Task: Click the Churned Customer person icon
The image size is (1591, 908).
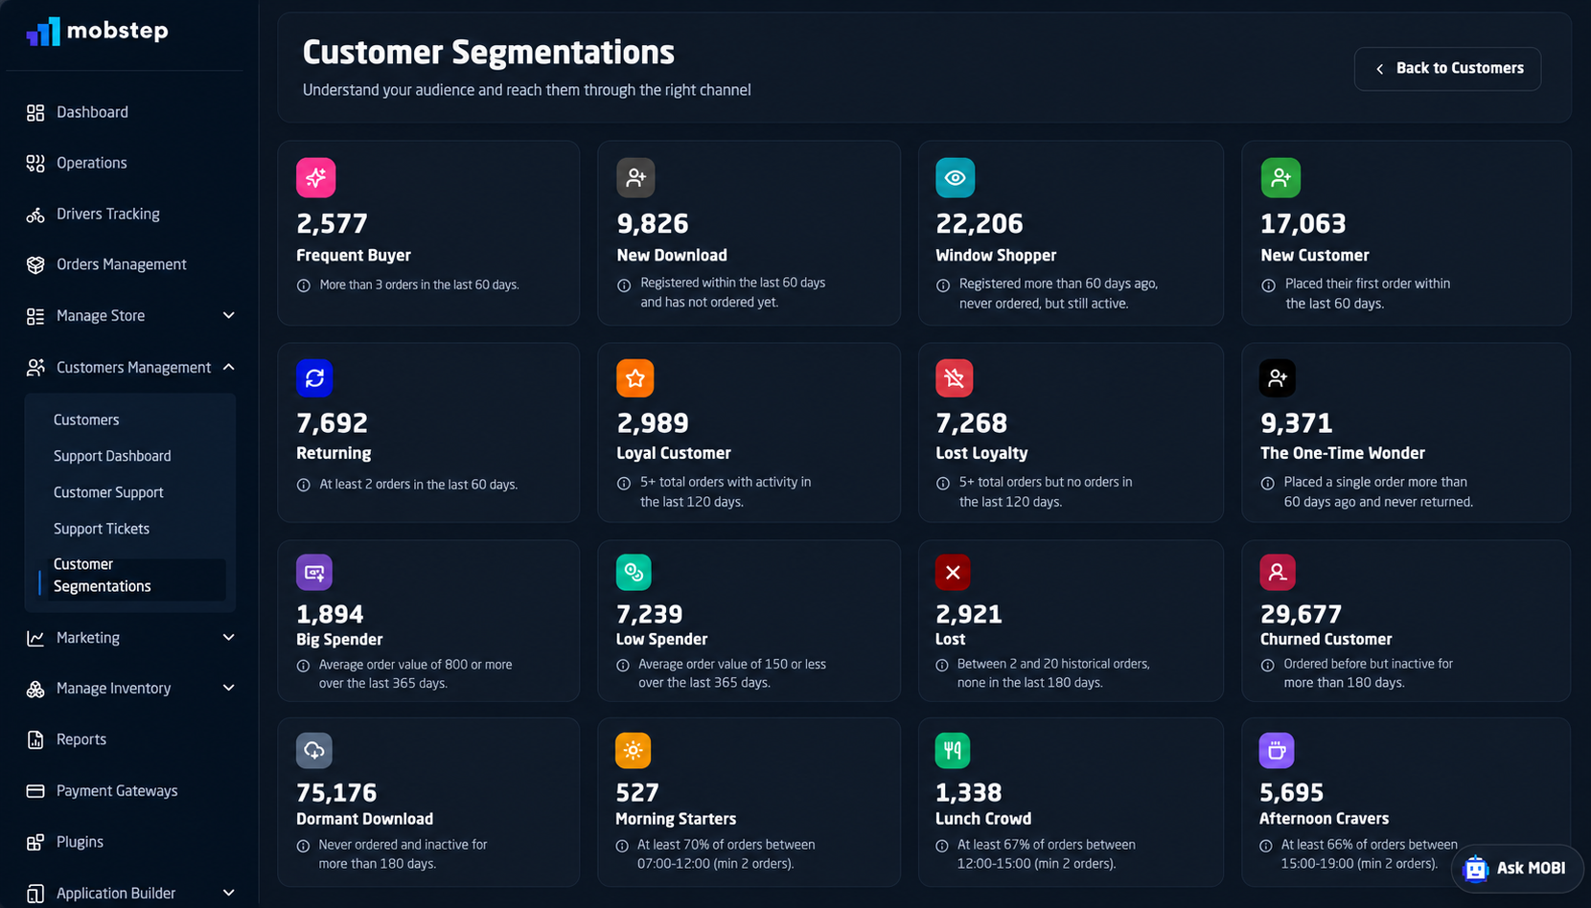Action: pyautogui.click(x=1278, y=572)
